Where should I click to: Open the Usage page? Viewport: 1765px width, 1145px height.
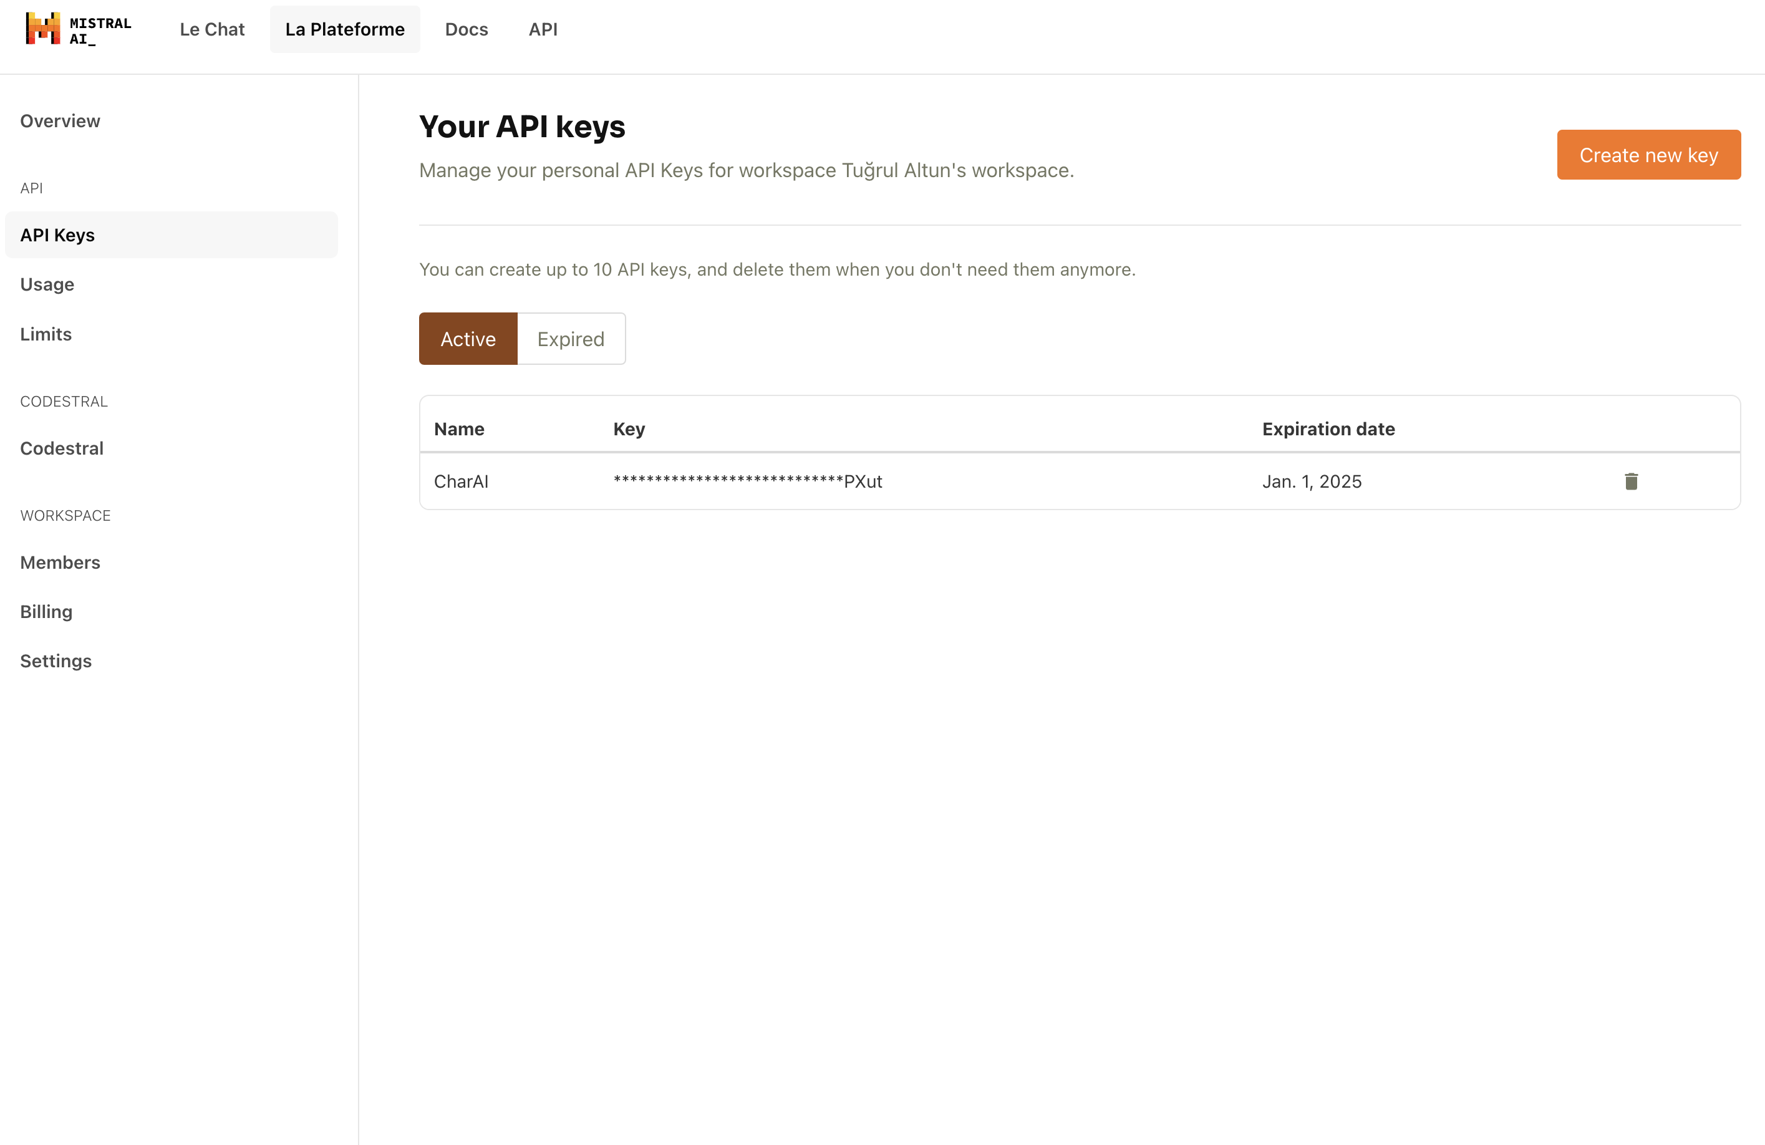click(x=47, y=285)
